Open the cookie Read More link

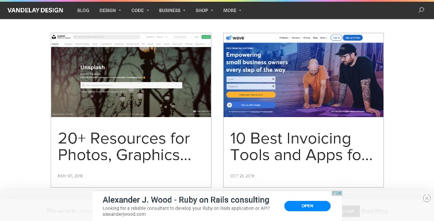374,211
